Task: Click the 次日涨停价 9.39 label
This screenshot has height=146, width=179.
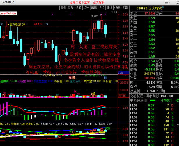Action: point(51,75)
